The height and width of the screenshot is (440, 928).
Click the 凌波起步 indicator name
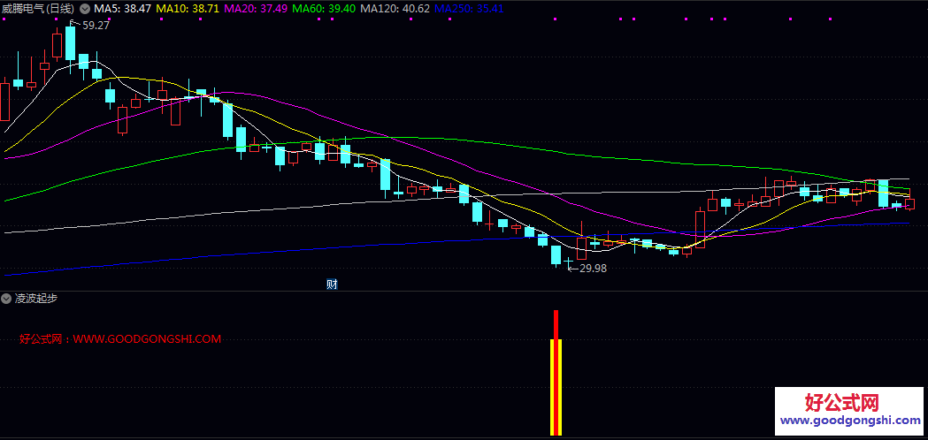[36, 299]
